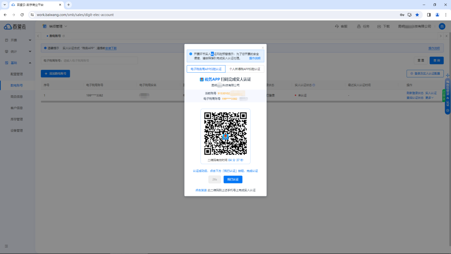Click the 未认证 status cell in row 1
451x254 pixels.
[x=302, y=95]
